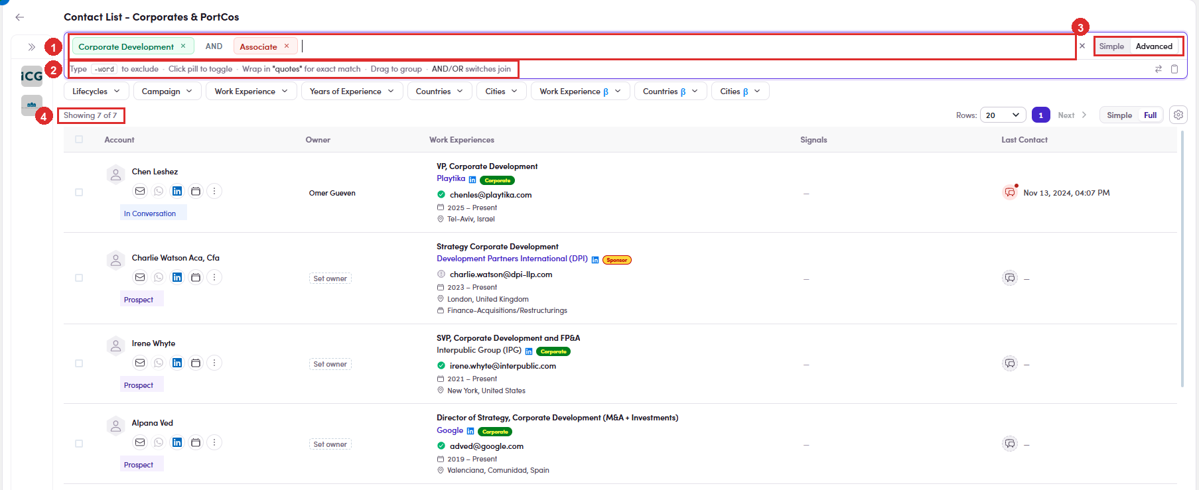Screen dimensions: 1199x490
Task: Clear the search query with the X
Action: click(x=1082, y=46)
